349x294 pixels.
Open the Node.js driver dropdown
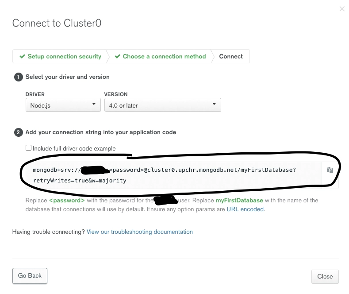click(63, 105)
